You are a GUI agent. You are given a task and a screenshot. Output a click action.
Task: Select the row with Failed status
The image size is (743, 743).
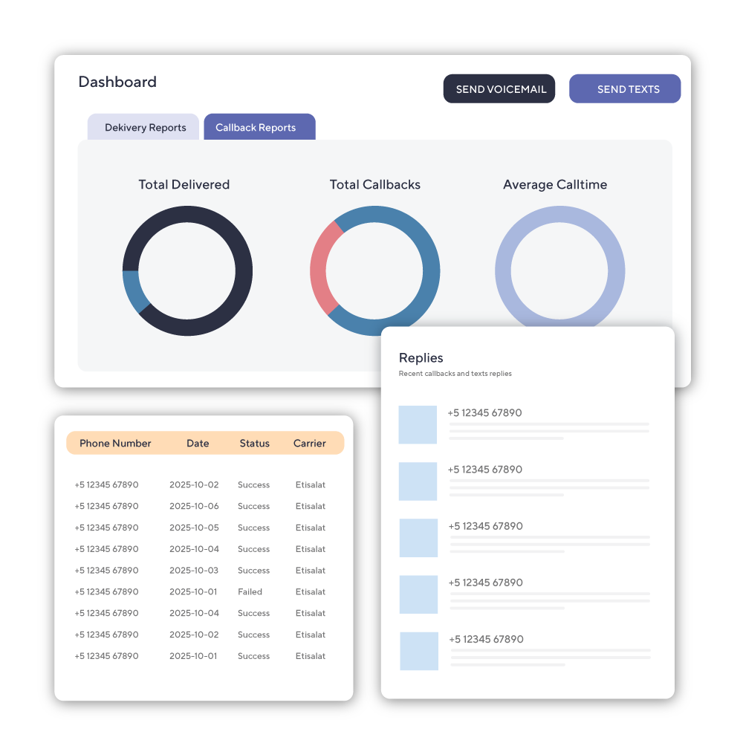tap(250, 592)
